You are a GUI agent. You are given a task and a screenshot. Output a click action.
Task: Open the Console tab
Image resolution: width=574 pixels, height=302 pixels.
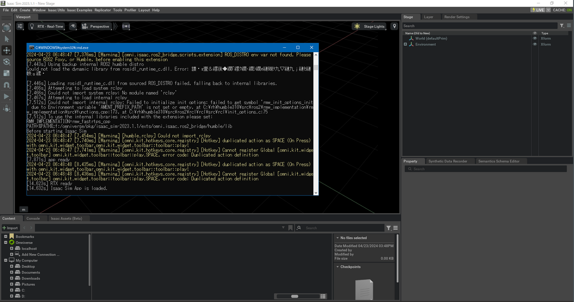coord(33,218)
